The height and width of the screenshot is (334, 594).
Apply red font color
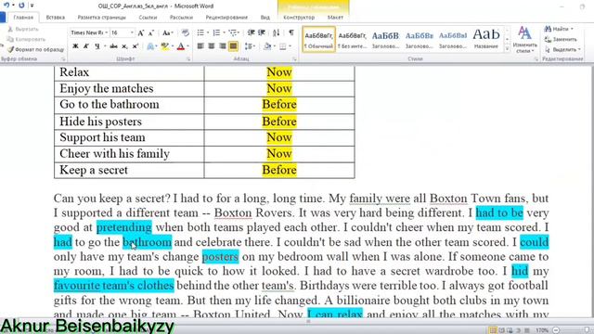pos(181,46)
